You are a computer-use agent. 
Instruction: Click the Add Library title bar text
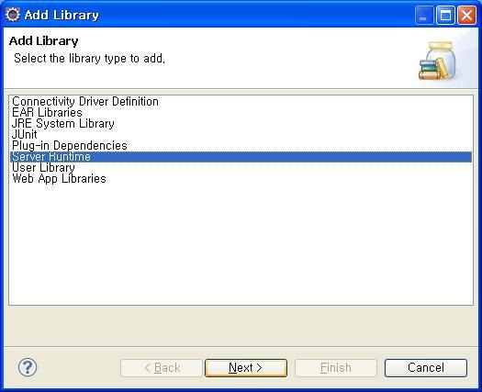(62, 15)
